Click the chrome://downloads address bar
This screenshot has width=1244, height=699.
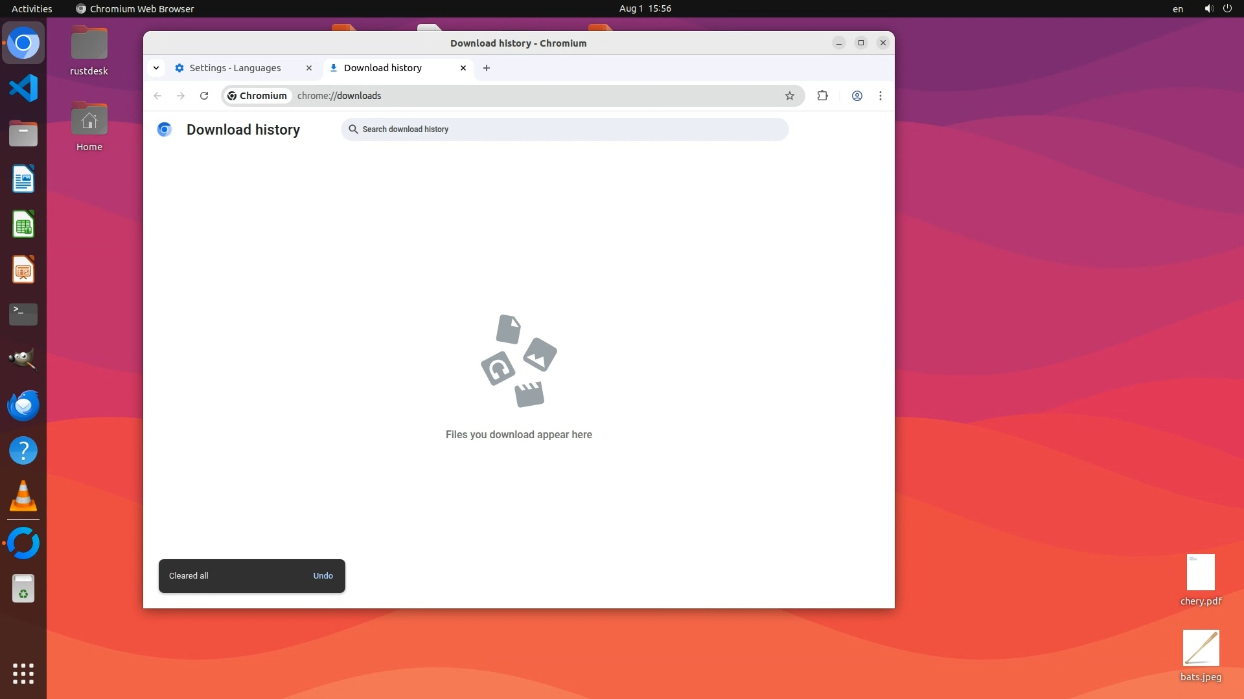(518, 96)
